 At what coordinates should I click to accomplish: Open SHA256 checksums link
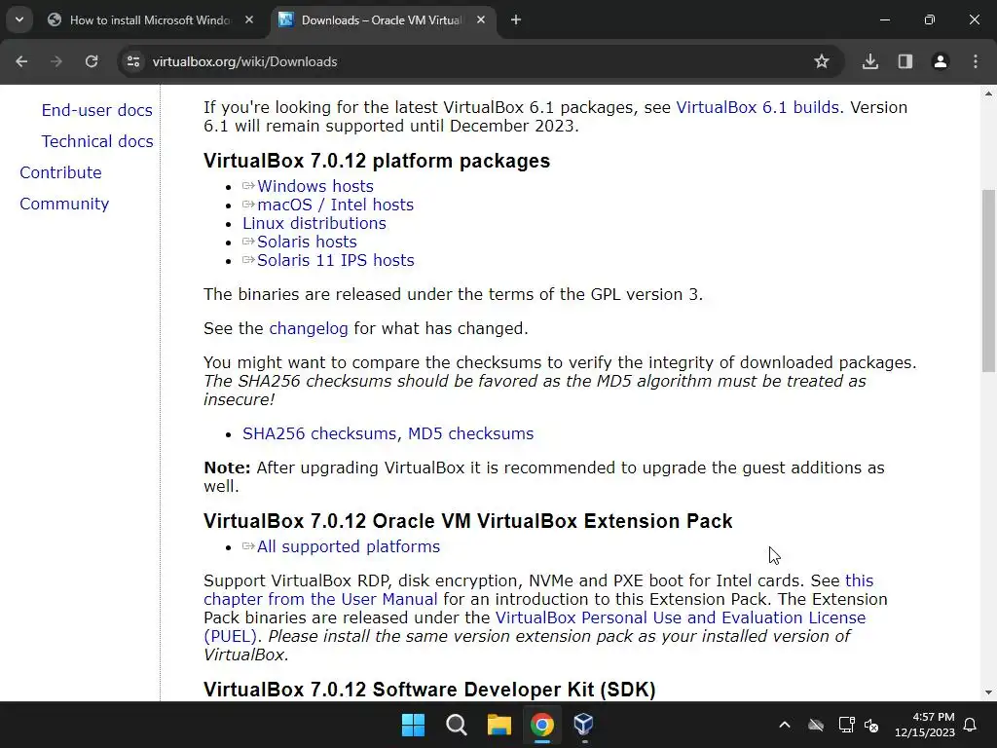[321, 433]
